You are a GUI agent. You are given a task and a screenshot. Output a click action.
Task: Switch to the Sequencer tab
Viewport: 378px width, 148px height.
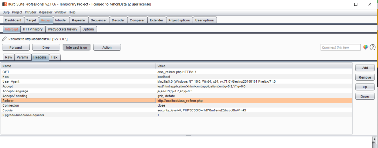tap(99, 20)
